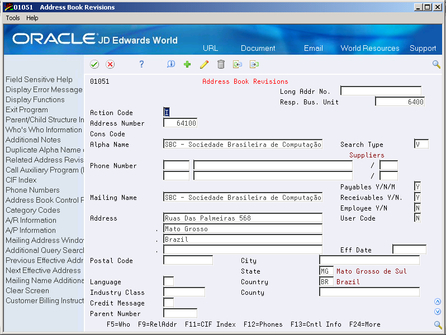Select Exit Program option

point(27,109)
